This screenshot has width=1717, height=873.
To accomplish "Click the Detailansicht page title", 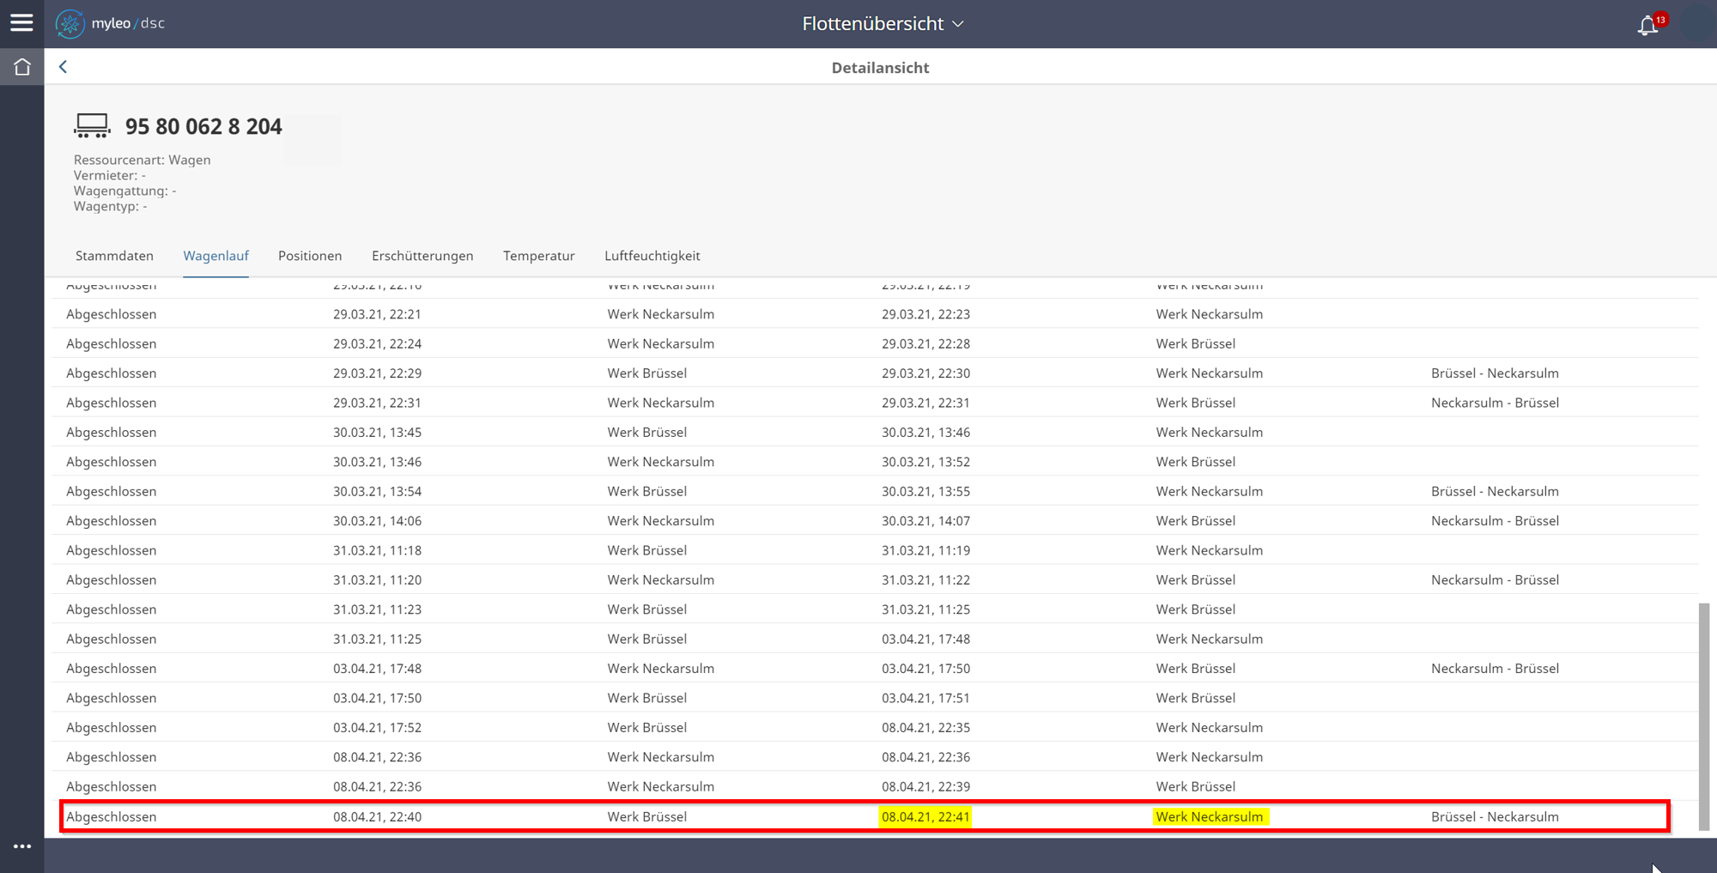I will 880,68.
